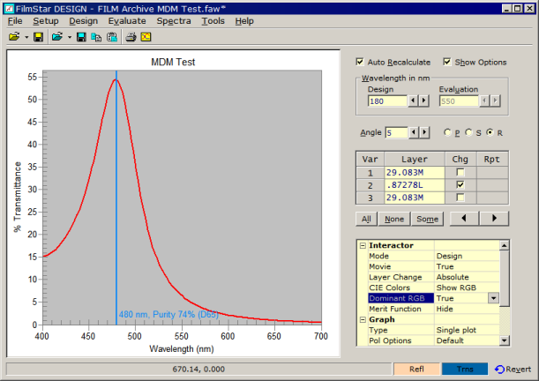Select the Layer Change property row
This screenshot has height=381, width=539.
click(x=433, y=277)
